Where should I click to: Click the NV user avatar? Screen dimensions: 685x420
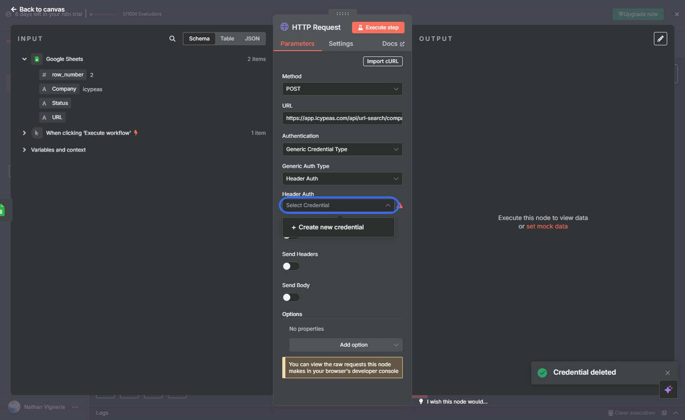point(14,407)
